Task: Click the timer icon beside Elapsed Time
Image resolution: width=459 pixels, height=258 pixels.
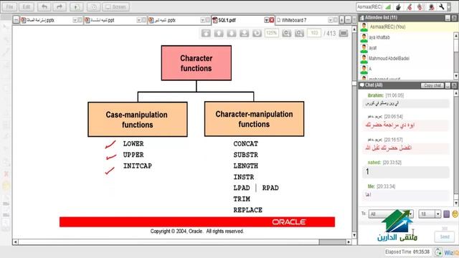Action: tap(438, 252)
